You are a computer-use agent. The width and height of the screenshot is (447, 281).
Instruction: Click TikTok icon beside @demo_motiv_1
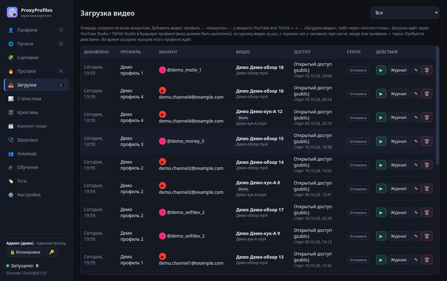[162, 70]
